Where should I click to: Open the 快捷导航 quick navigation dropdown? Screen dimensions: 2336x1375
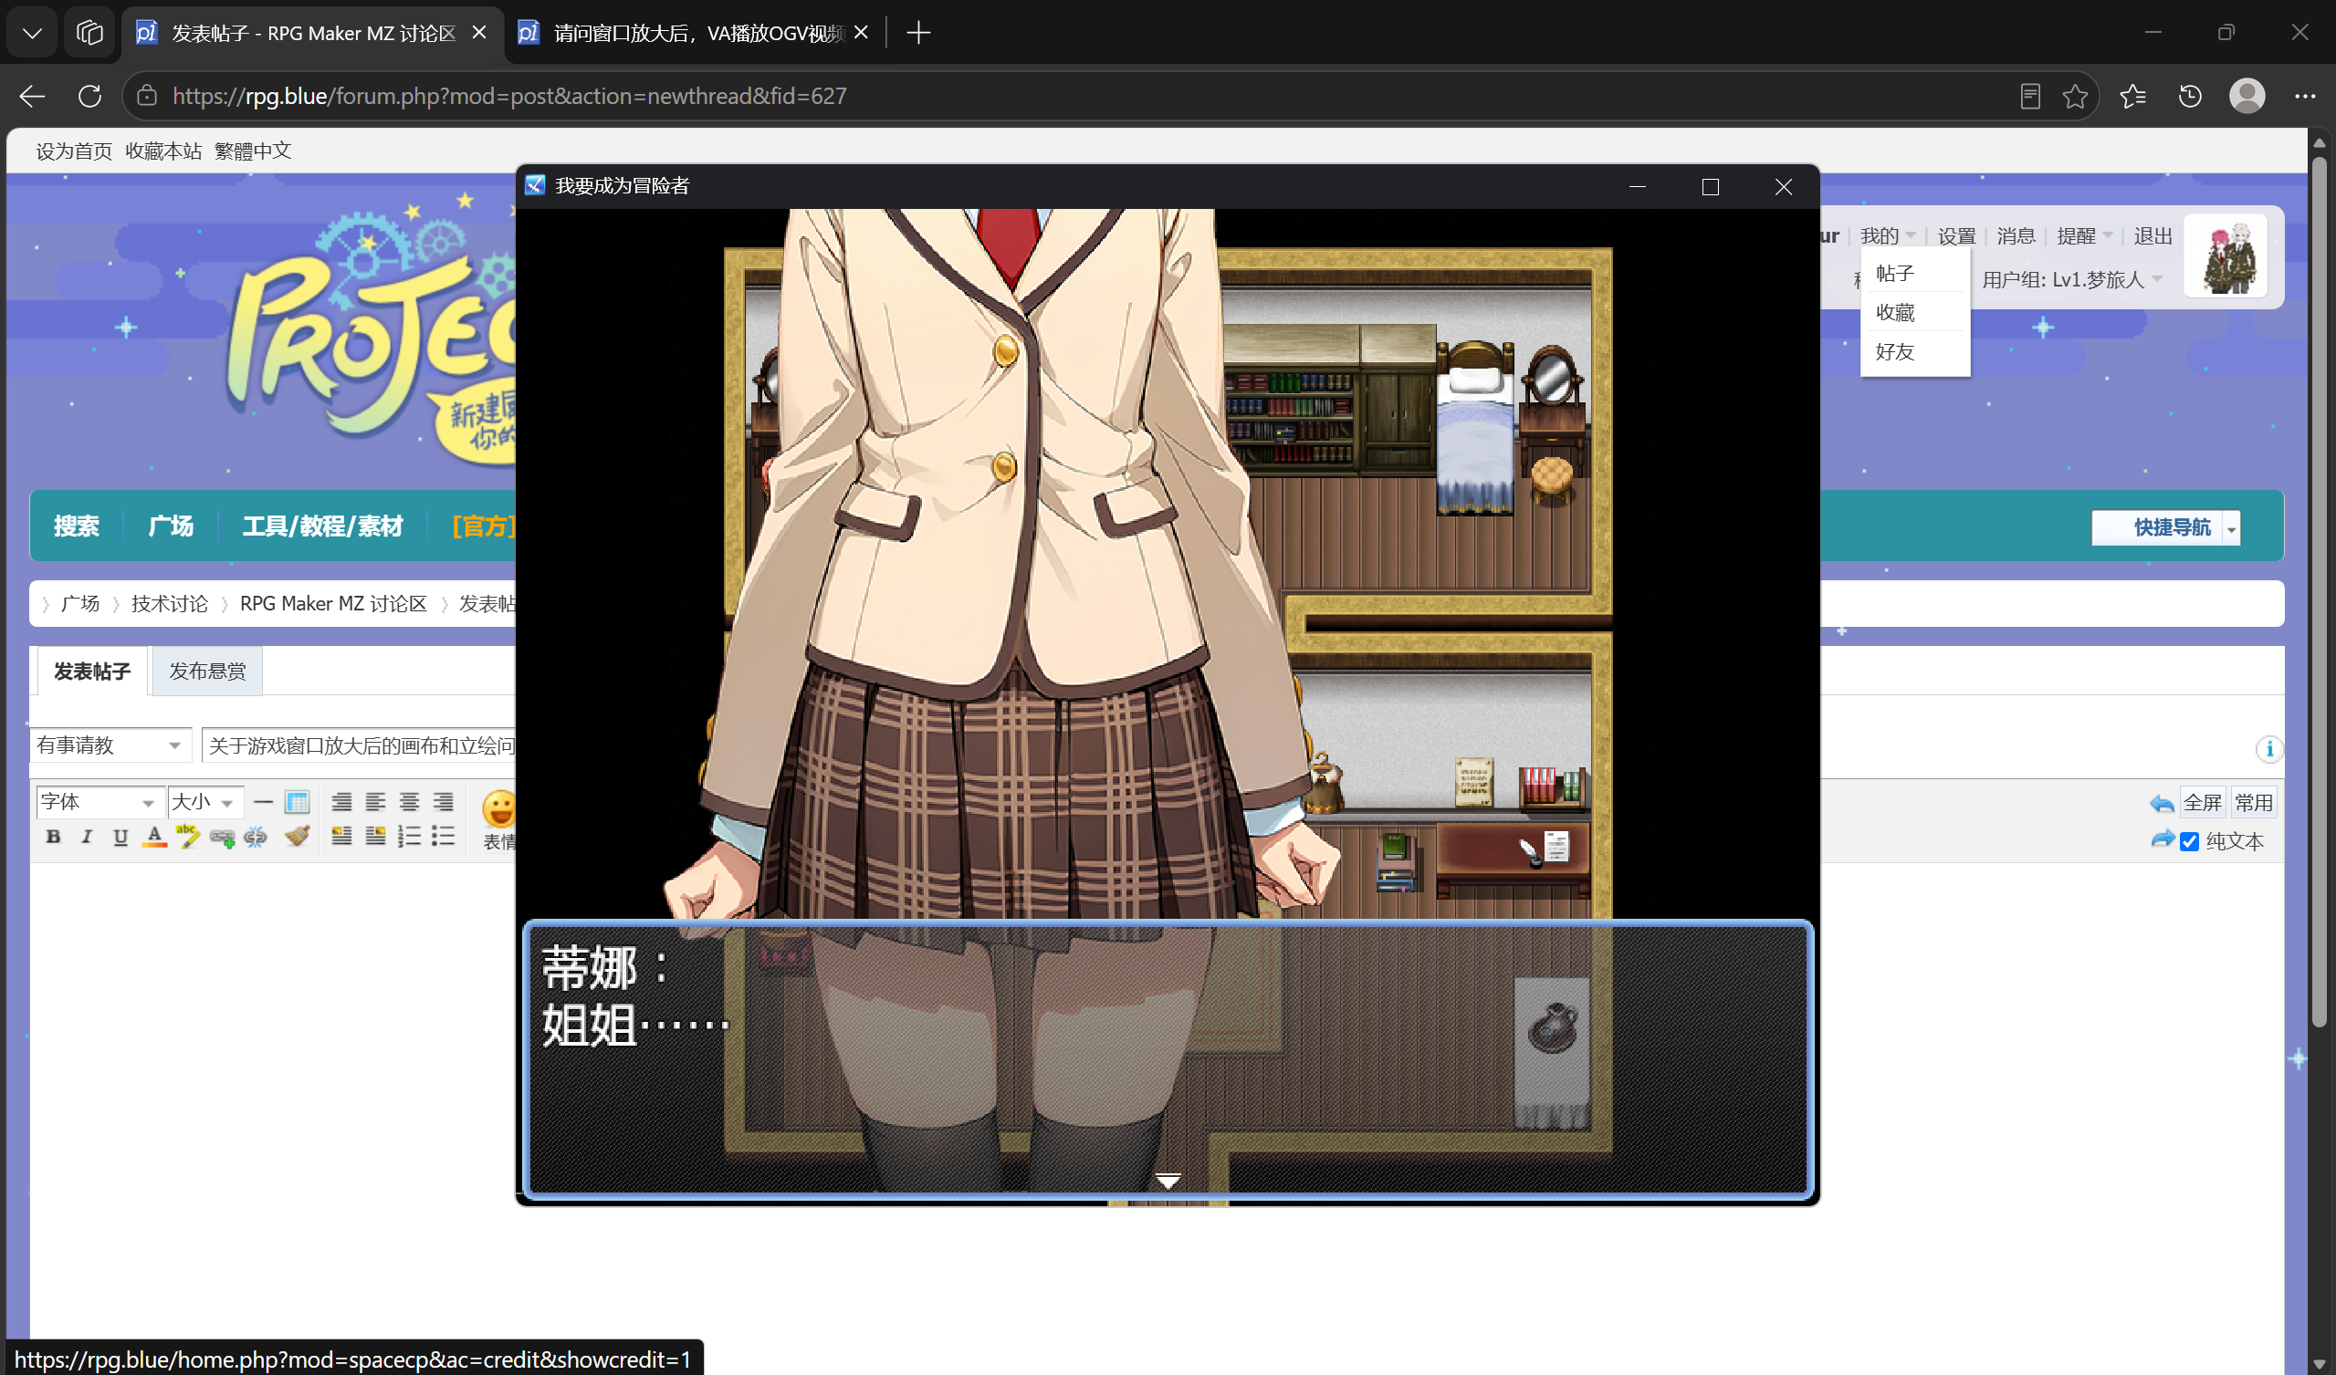point(2165,527)
